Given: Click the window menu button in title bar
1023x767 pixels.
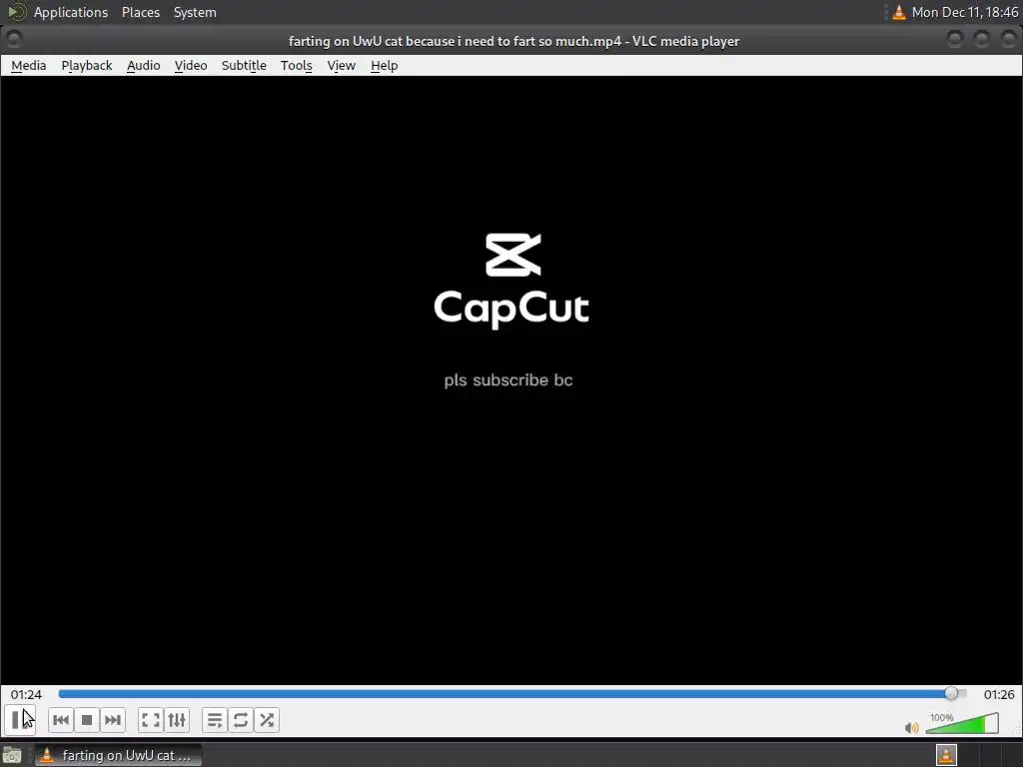Looking at the screenshot, I should point(14,40).
